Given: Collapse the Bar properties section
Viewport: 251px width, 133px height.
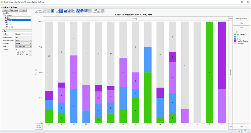Looking at the screenshot, I should pos(3,31).
